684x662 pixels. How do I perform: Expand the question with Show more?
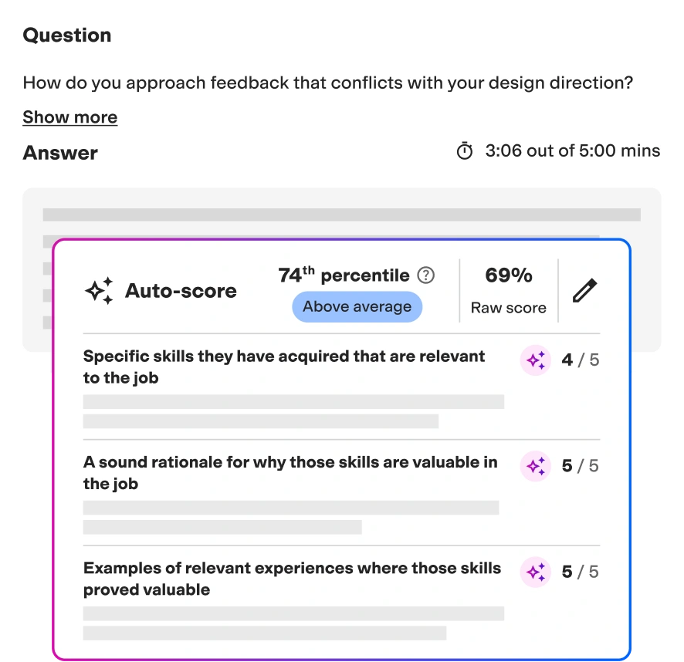(x=69, y=117)
